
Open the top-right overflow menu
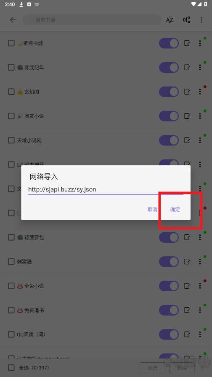click(201, 20)
